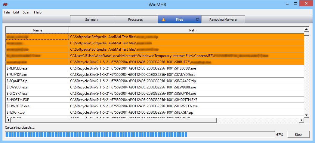Select the $I7UJYDP.exe name cell
Image resolution: width=315 pixels, height=143 pixels.
[x=37, y=75]
